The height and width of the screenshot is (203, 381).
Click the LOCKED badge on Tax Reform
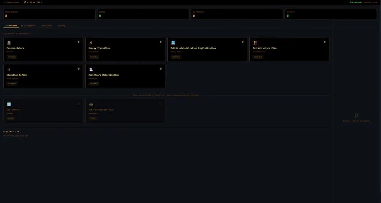tap(11, 119)
